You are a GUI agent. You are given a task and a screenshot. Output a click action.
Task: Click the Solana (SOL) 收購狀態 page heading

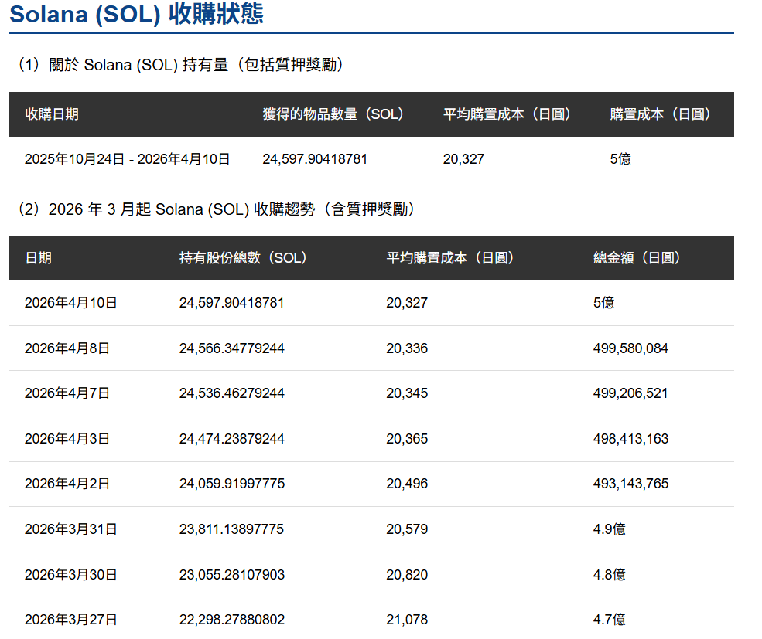click(136, 13)
